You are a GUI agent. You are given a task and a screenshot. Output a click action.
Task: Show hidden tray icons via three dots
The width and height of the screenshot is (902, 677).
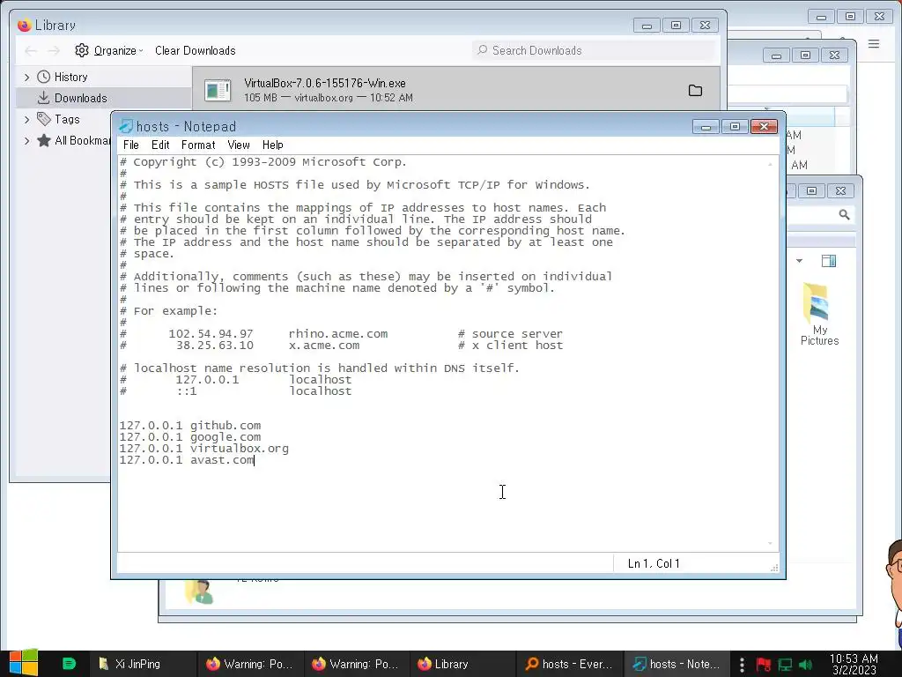pyautogui.click(x=742, y=665)
